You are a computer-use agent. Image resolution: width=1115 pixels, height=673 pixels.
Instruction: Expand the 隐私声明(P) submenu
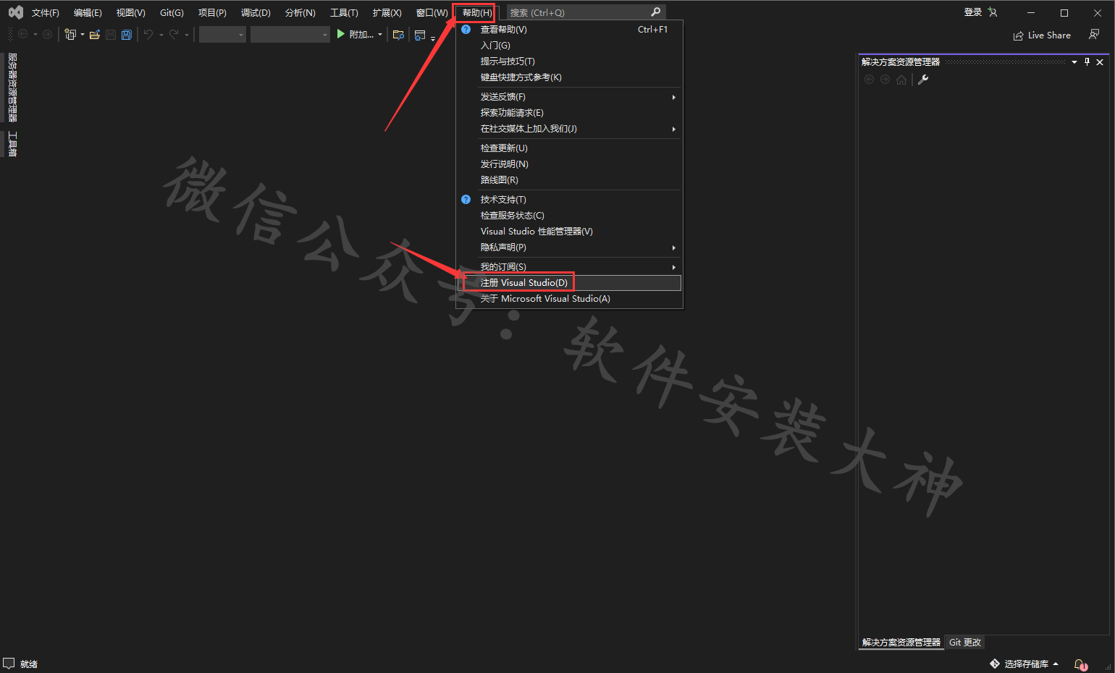pos(674,247)
